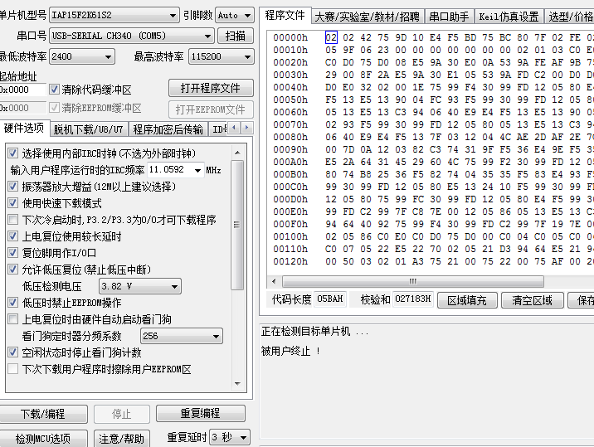Click the tab strip right scroll arrow

pyautogui.click(x=247, y=128)
